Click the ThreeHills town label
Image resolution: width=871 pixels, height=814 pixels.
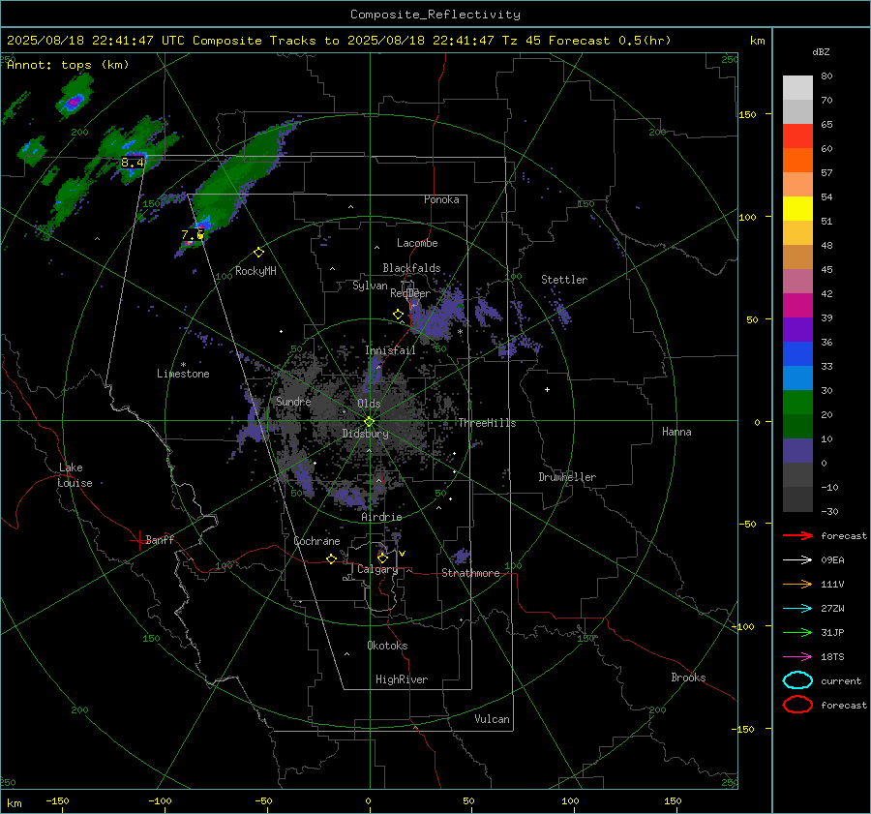pos(487,423)
